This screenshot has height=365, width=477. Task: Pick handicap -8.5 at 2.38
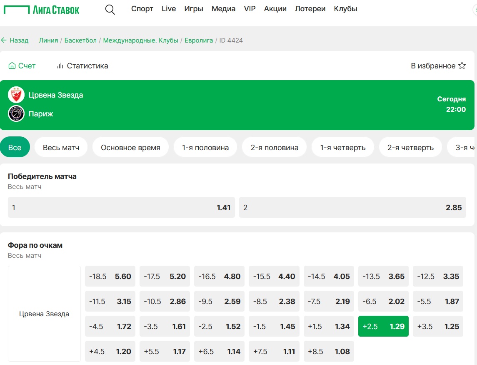point(274,301)
